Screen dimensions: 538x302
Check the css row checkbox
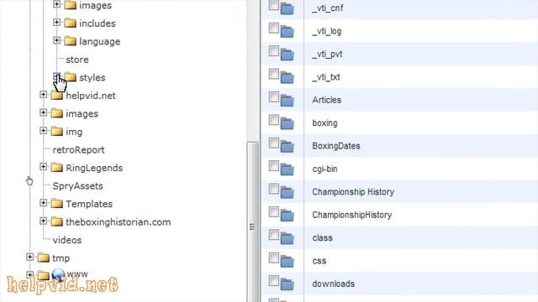point(273,258)
